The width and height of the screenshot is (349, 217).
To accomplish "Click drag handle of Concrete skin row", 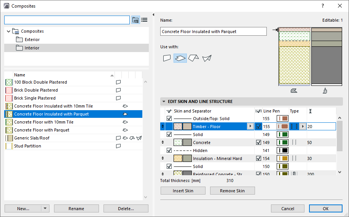I will click(x=163, y=143).
